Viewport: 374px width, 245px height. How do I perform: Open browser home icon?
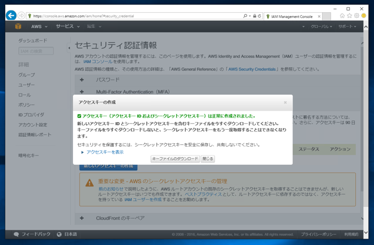pyautogui.click(x=342, y=16)
